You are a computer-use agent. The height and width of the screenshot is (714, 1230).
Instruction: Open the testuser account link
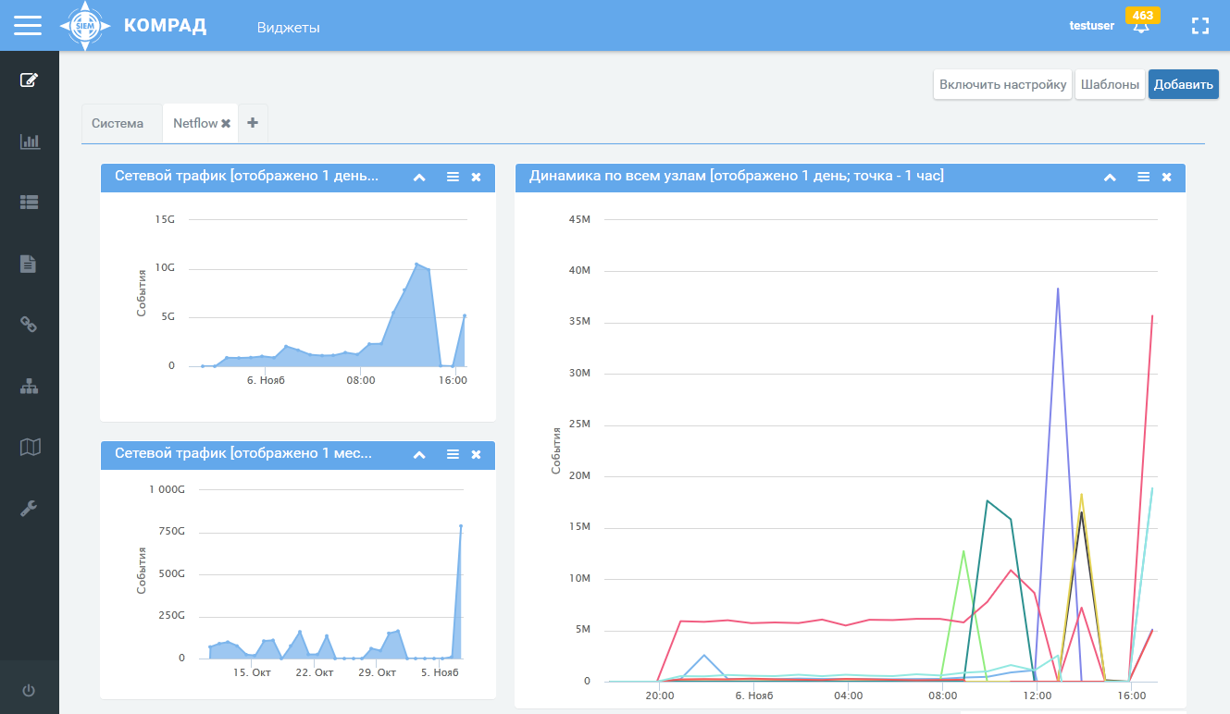pyautogui.click(x=1092, y=26)
